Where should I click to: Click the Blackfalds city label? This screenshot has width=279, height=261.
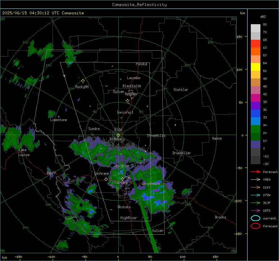click(132, 86)
